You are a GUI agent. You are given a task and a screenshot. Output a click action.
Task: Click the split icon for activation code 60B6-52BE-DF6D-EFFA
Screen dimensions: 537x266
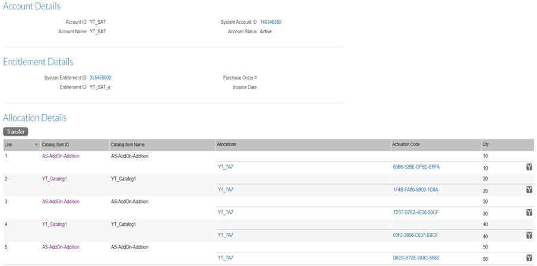point(529,167)
